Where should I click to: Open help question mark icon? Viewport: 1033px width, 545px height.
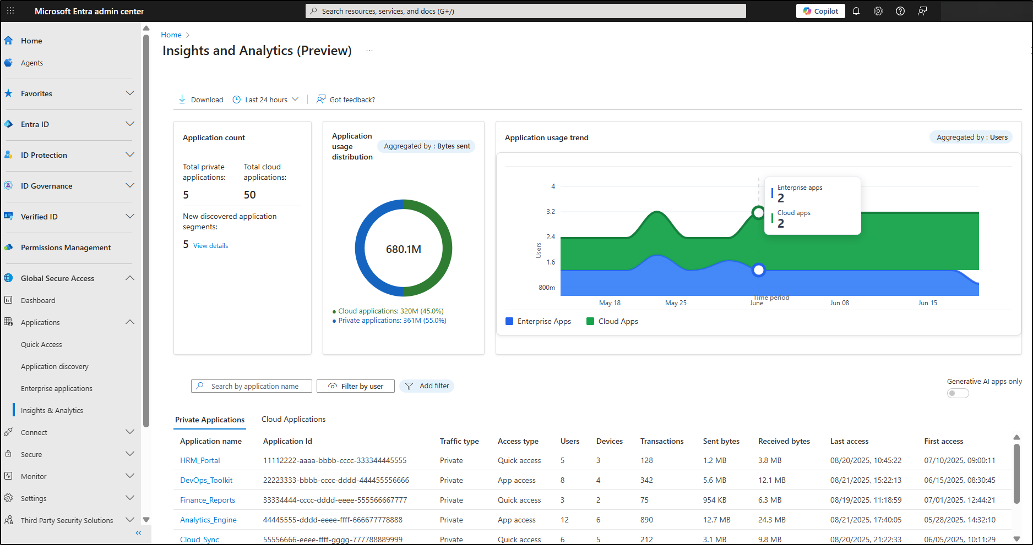(900, 11)
